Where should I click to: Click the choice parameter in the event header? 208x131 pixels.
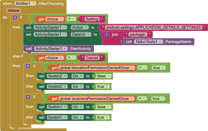tap(13, 11)
